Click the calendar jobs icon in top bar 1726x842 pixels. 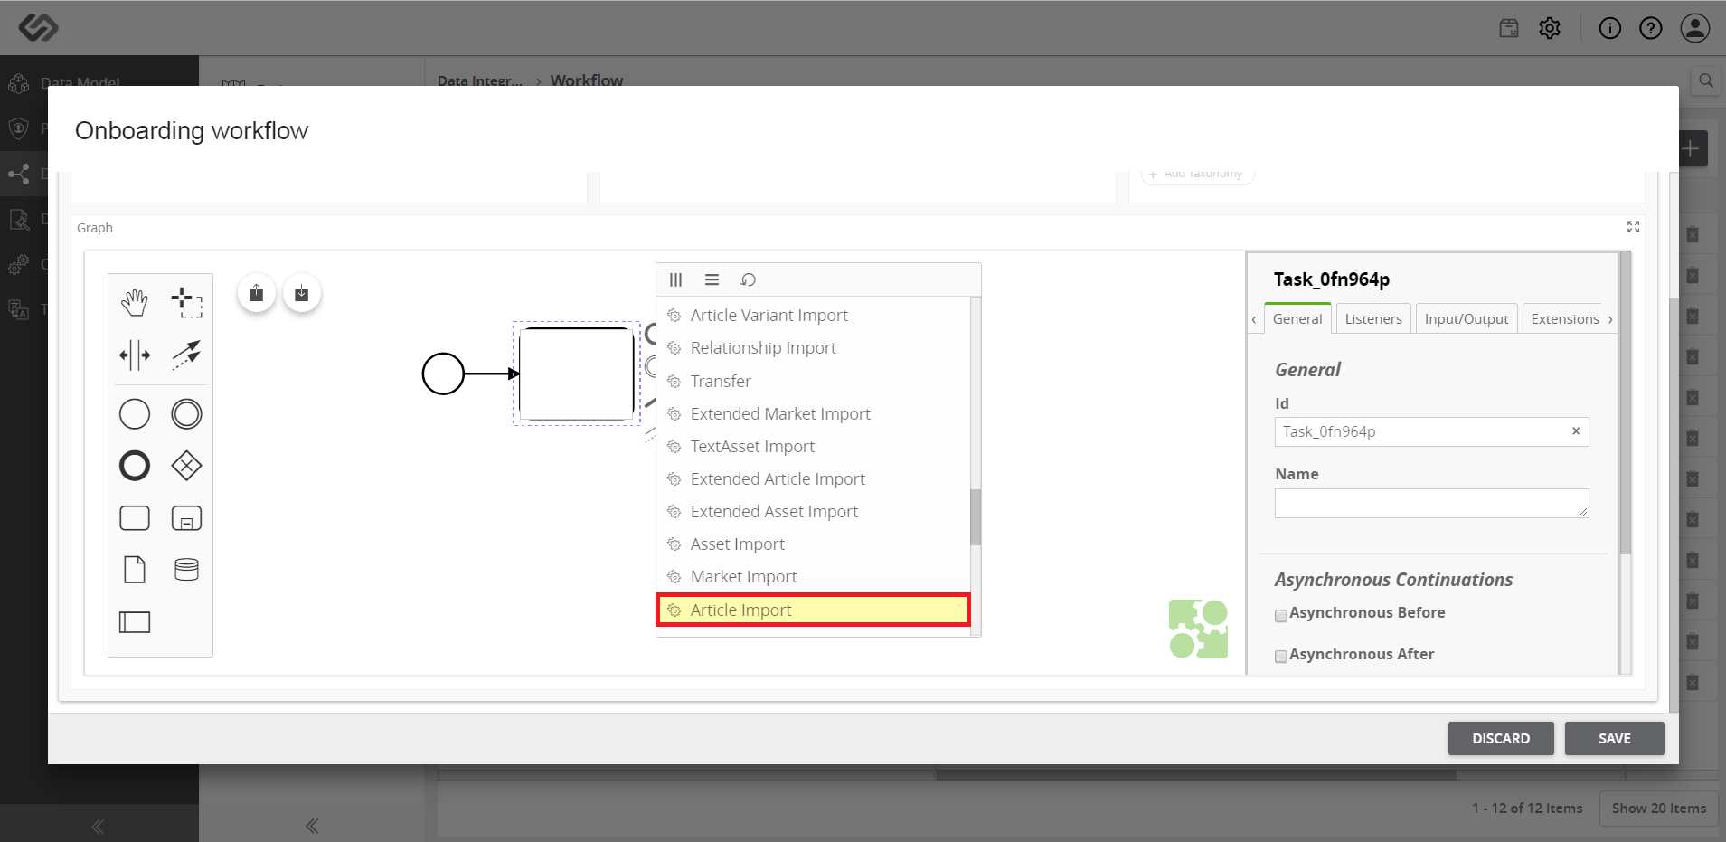(x=1509, y=28)
